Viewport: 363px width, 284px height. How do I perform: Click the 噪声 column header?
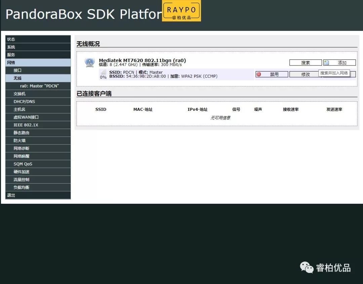pyautogui.click(x=258, y=109)
